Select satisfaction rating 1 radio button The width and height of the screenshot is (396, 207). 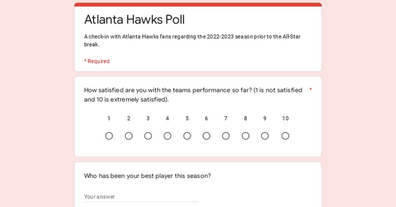point(109,136)
